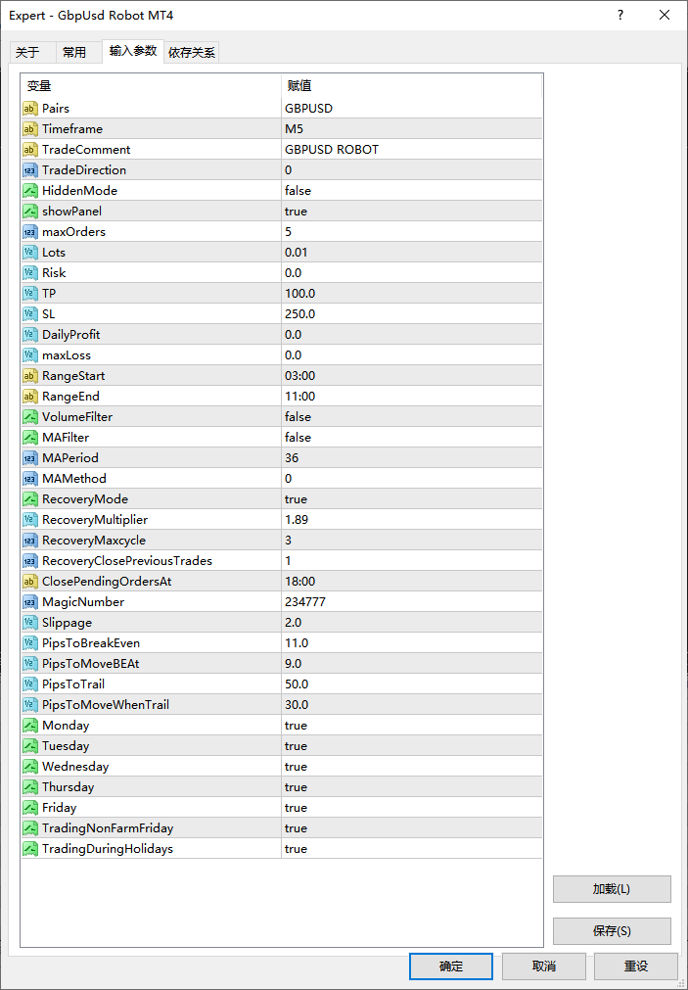The width and height of the screenshot is (688, 990).
Task: Click the double-type icon next to Lots
Action: 30,252
